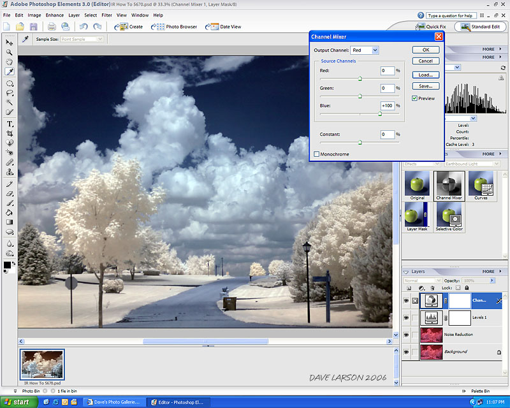The width and height of the screenshot is (510, 408).
Task: Click the Save... button in Channel Mixer
Action: tap(426, 86)
